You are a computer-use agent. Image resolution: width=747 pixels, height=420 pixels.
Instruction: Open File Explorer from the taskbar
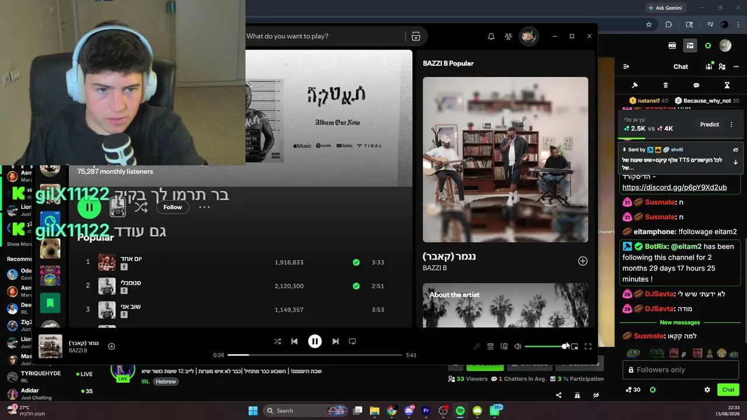coord(375,411)
